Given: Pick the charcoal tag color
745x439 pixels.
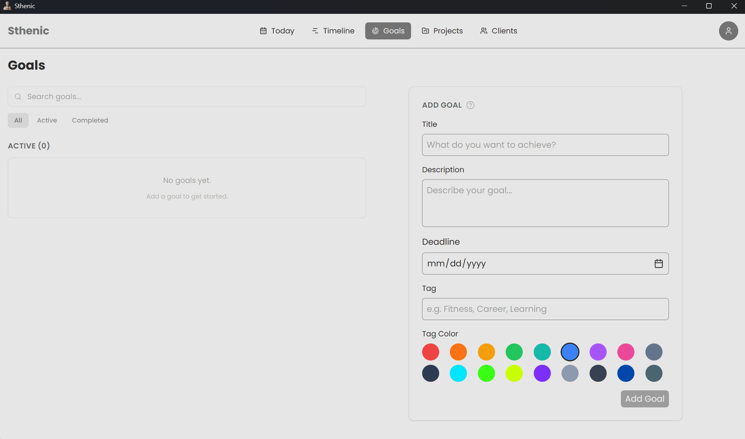Looking at the screenshot, I should tap(598, 373).
